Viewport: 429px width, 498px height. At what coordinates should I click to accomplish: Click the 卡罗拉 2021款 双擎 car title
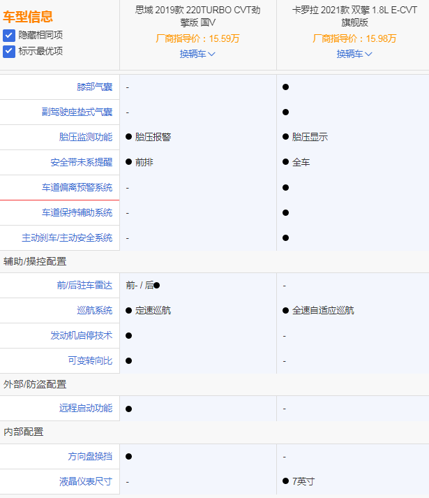[354, 16]
